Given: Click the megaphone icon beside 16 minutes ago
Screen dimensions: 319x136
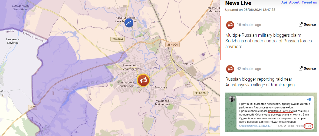Looking at the screenshot, I should click(230, 25).
